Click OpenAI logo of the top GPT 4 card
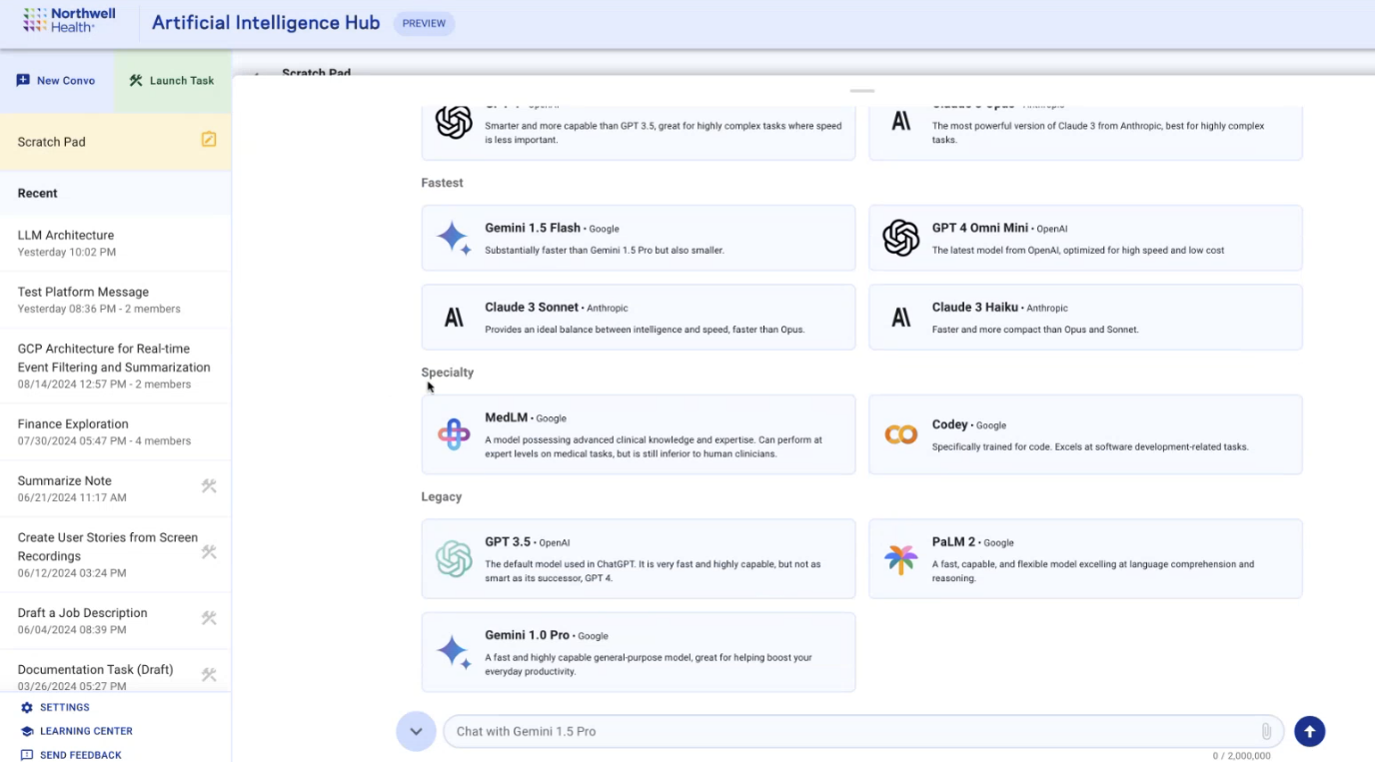 (x=454, y=122)
